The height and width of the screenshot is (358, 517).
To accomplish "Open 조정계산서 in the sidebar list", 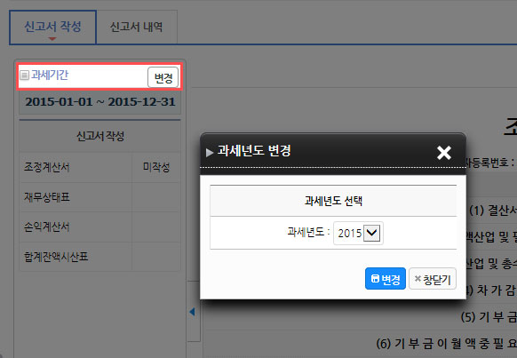I will click(46, 168).
